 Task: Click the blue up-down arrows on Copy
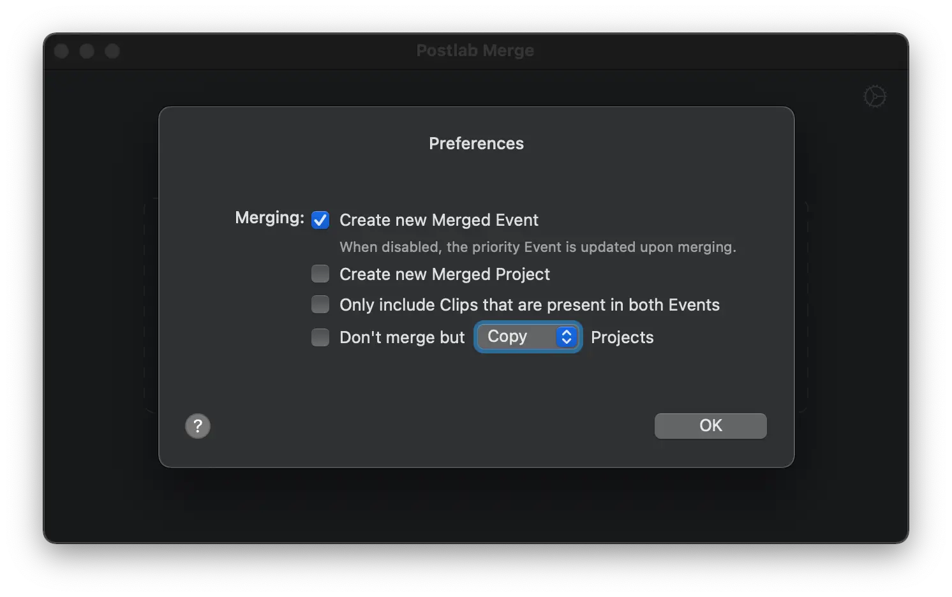(567, 337)
